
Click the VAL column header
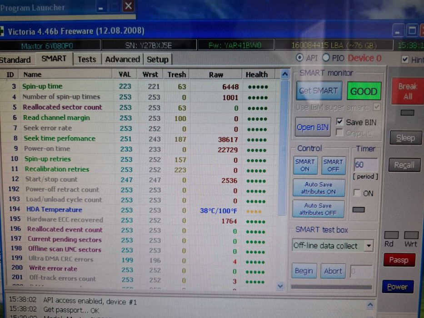125,75
